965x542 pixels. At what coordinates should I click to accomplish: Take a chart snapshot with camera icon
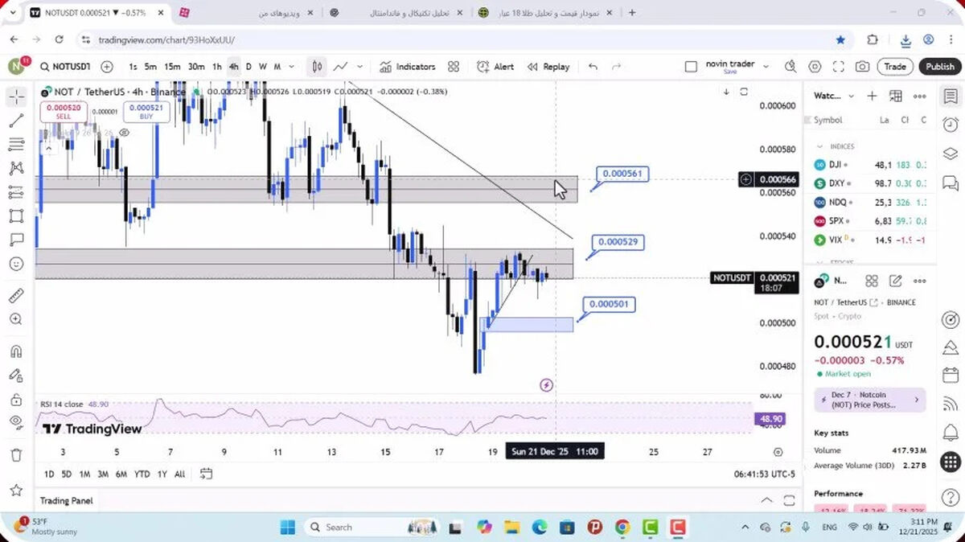click(862, 67)
